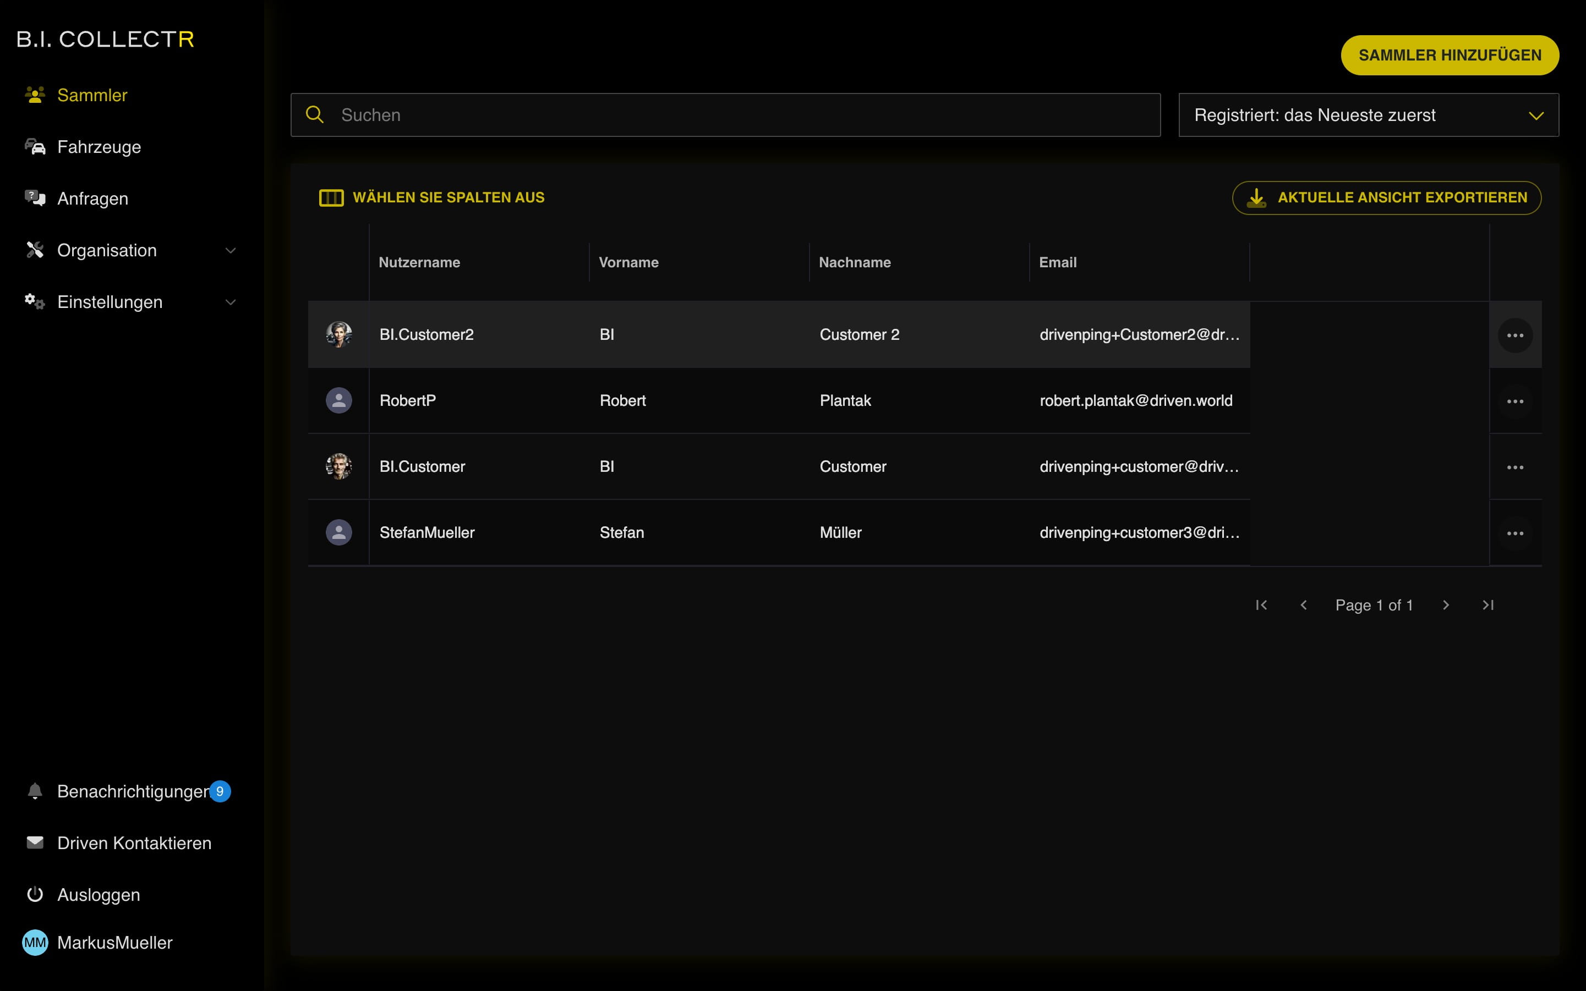This screenshot has width=1586, height=991.
Task: Expand the Organisation submenu chevron
Action: click(x=230, y=250)
